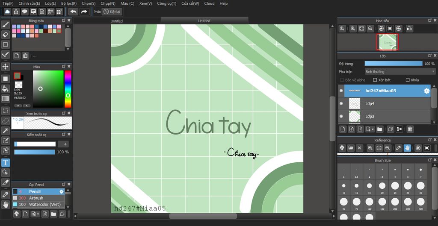Select the Move tool
Viewport: 438px width, 226px height.
click(x=5, y=66)
